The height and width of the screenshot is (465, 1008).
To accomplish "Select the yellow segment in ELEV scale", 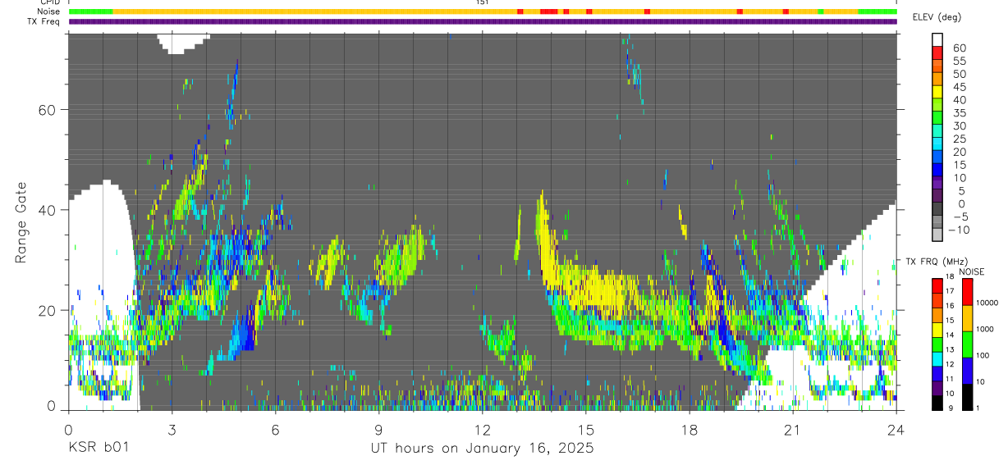I will (x=937, y=92).
